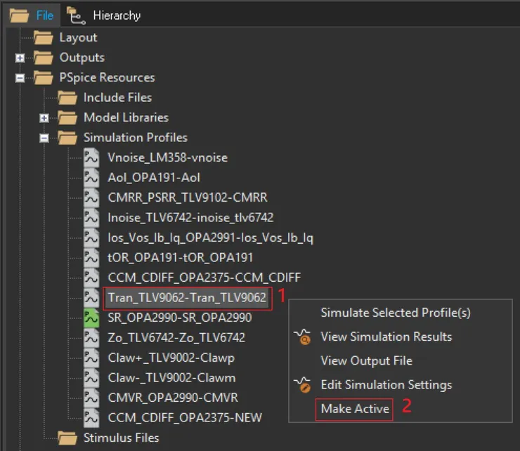This screenshot has height=451, width=520.
Task: Select Zo_TLV6742-Zo_TLV6742 profile name
Action: pos(176,338)
